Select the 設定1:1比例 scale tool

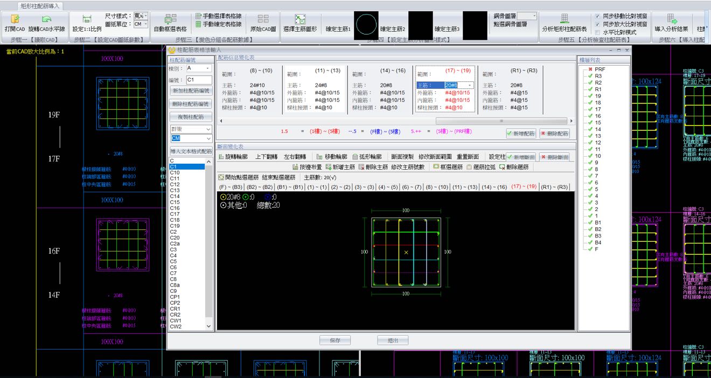click(87, 19)
